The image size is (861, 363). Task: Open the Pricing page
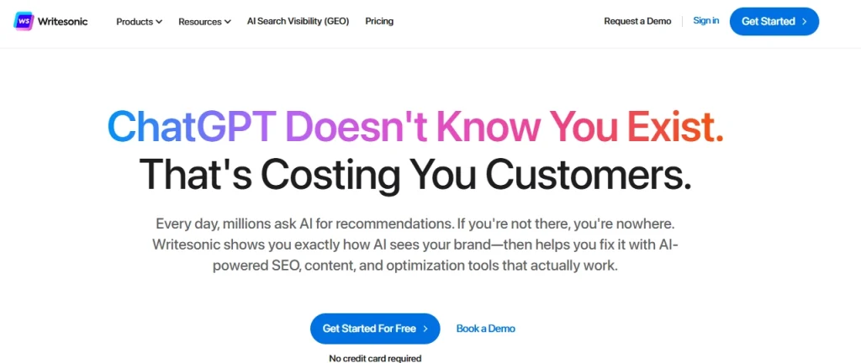pos(379,21)
